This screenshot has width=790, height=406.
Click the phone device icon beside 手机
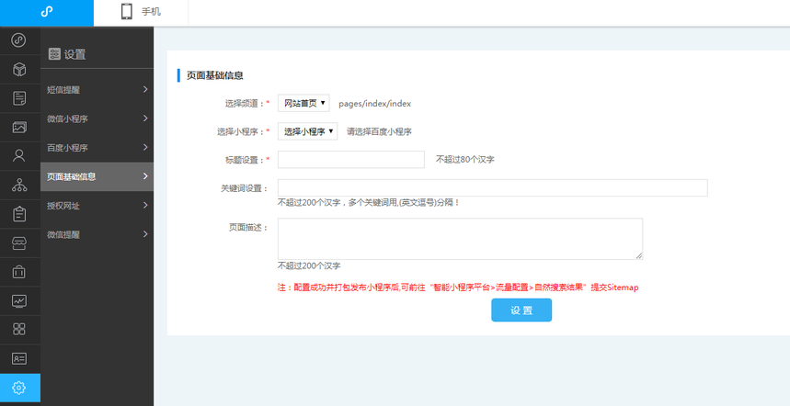click(127, 12)
